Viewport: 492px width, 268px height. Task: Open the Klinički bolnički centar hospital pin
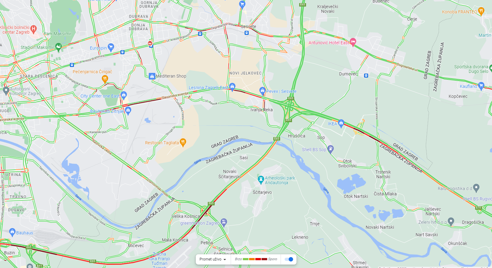(33, 29)
